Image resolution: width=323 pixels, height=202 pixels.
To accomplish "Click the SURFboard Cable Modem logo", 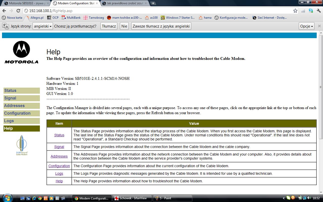I will click(22, 145).
